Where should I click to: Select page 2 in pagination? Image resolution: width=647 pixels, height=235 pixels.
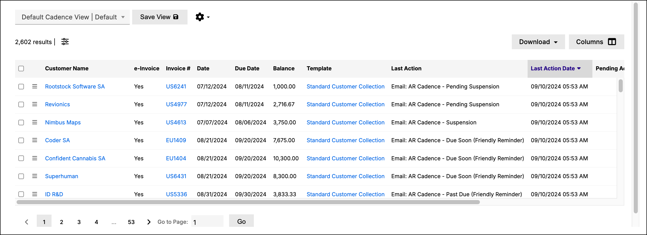point(61,222)
